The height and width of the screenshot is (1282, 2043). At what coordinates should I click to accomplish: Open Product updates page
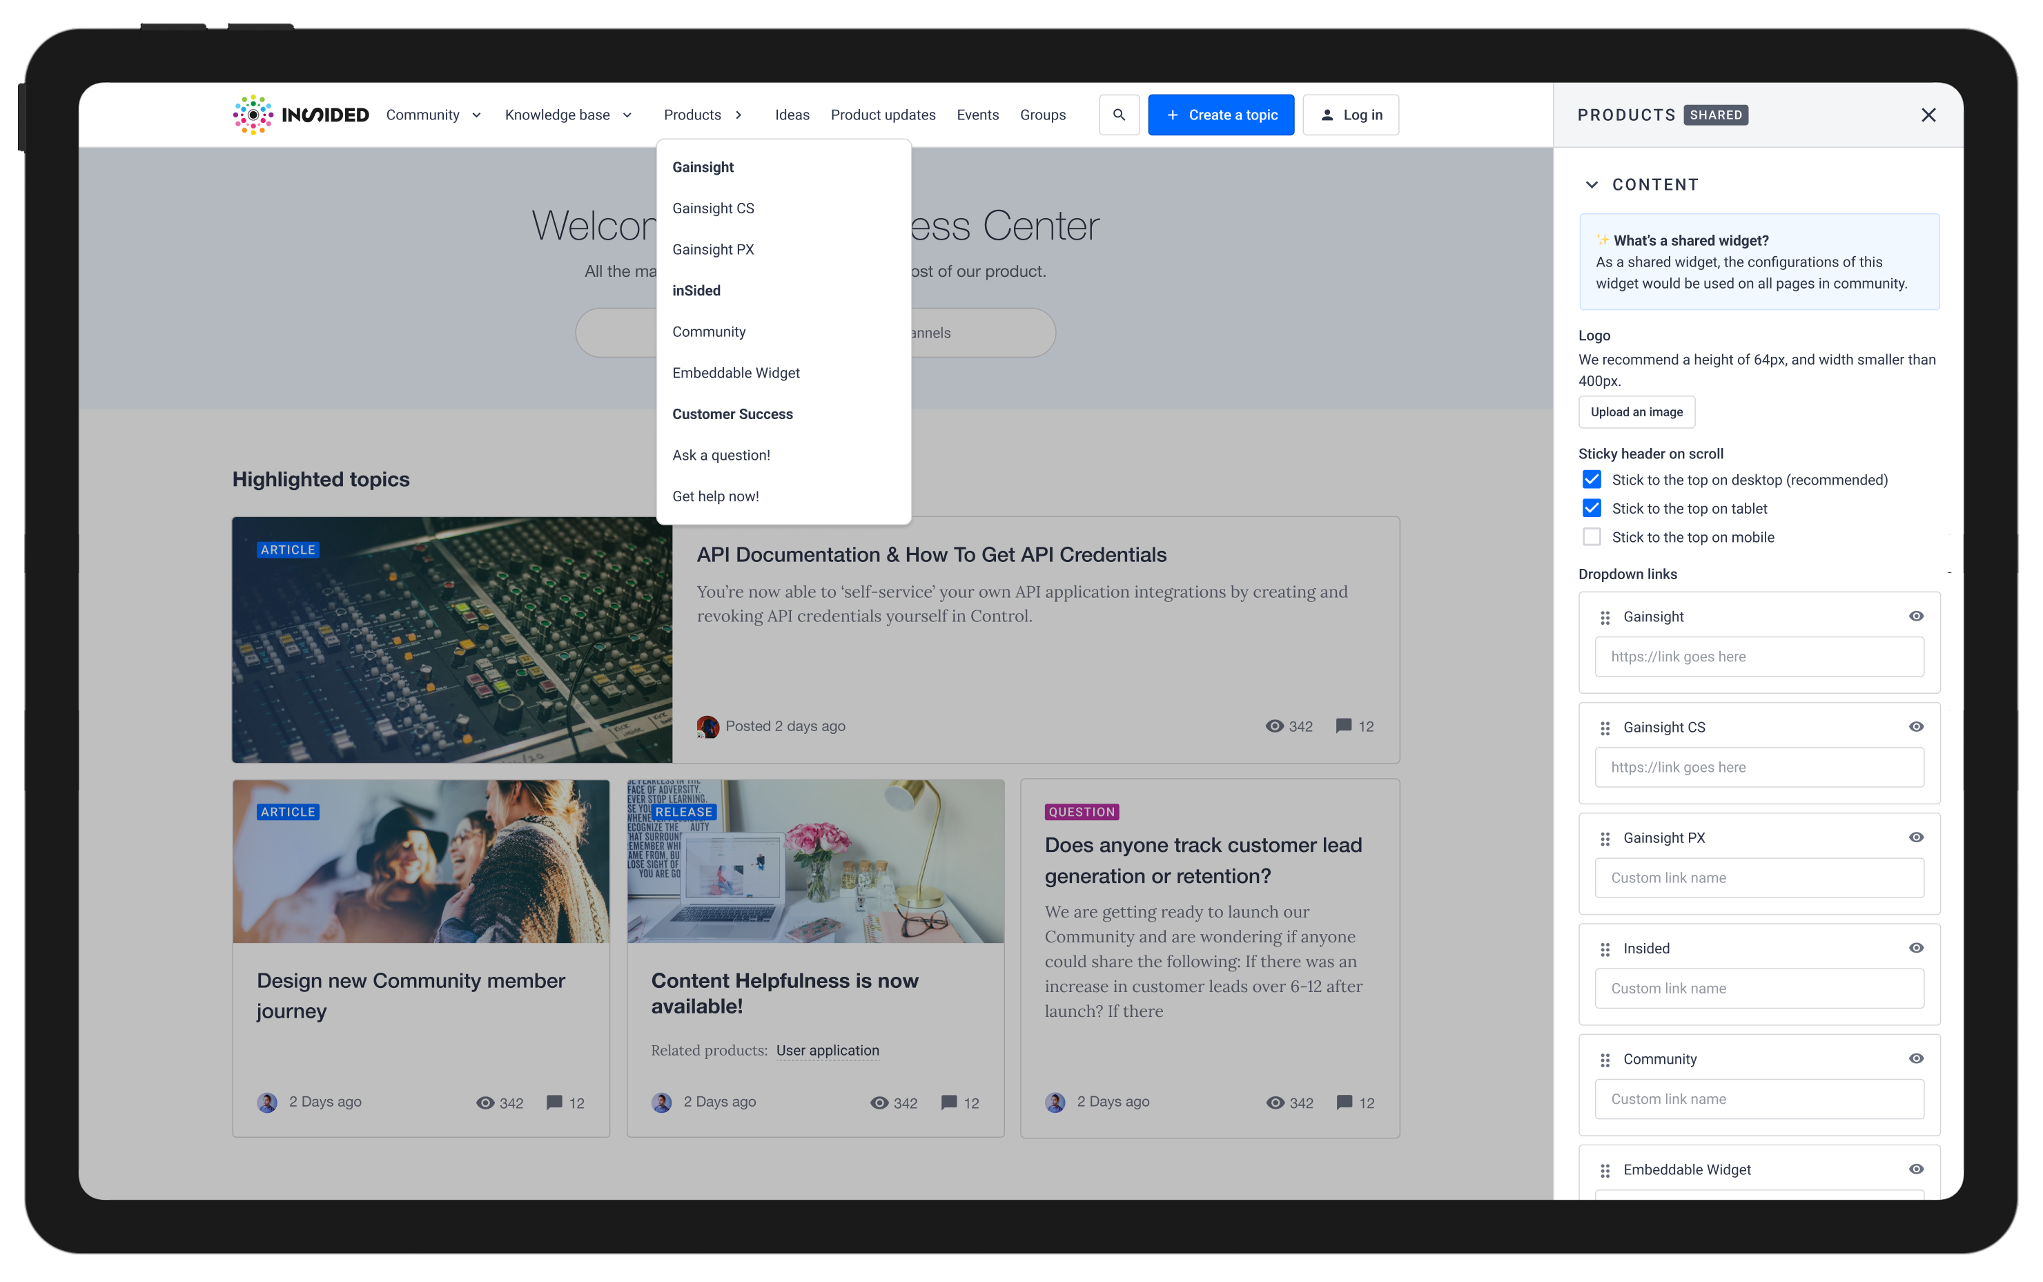pos(883,115)
